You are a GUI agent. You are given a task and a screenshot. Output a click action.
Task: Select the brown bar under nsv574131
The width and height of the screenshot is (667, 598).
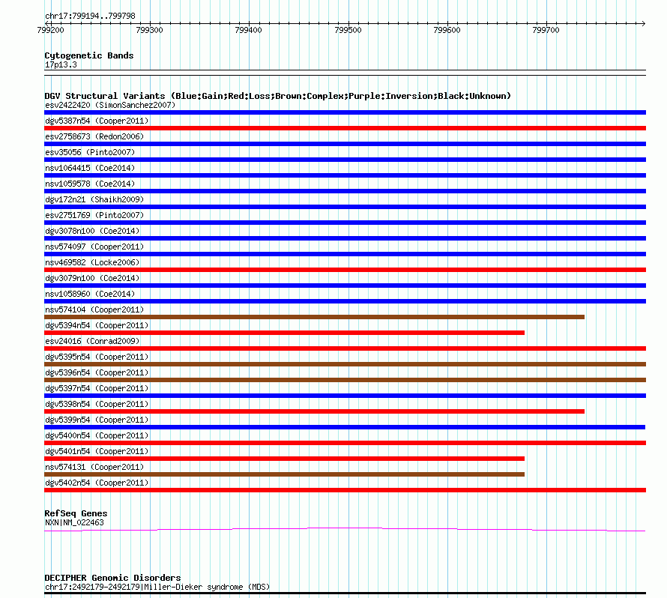[x=284, y=474]
